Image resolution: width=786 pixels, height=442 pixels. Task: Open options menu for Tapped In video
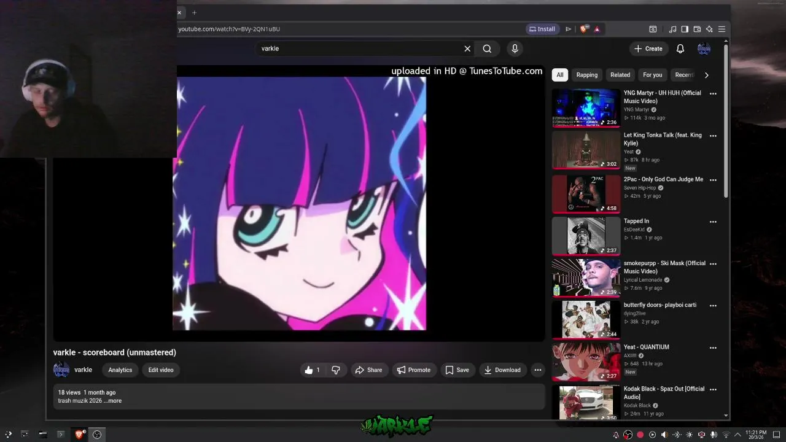click(x=713, y=222)
